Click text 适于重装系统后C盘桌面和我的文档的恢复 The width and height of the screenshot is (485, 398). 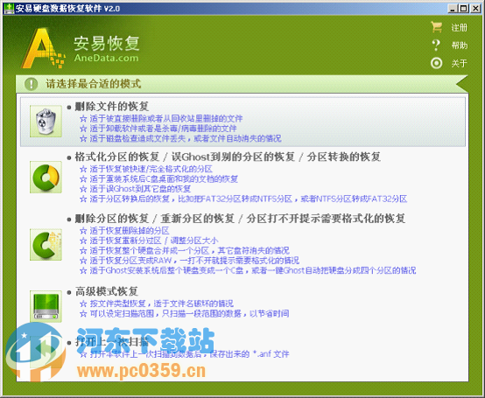coord(164,179)
